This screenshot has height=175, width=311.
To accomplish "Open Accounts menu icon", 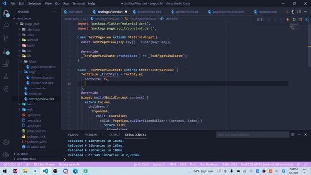I will click(6, 142).
